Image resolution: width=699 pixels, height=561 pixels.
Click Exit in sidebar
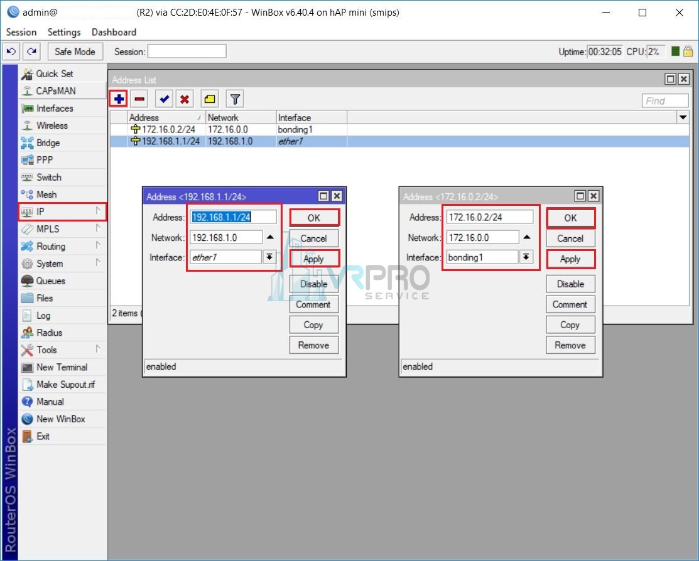[x=62, y=436]
